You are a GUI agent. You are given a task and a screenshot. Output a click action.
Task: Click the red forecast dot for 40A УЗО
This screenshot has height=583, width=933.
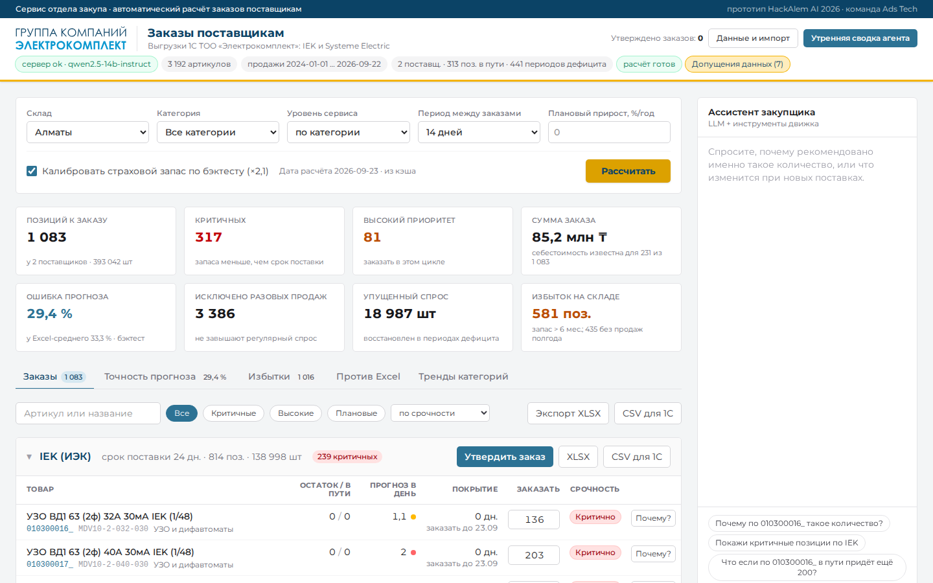413,553
